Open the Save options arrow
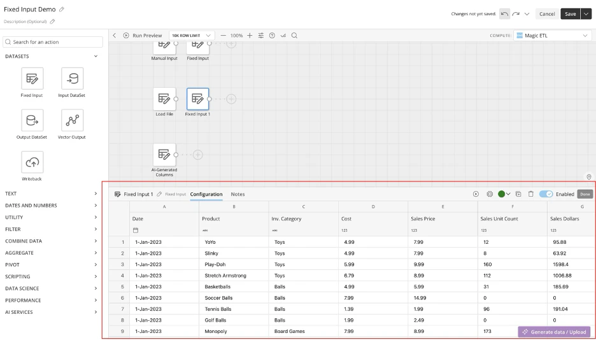Screen dimensions: 596x340 (x=586, y=14)
